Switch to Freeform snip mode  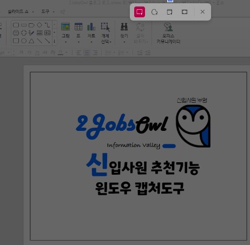(x=154, y=12)
